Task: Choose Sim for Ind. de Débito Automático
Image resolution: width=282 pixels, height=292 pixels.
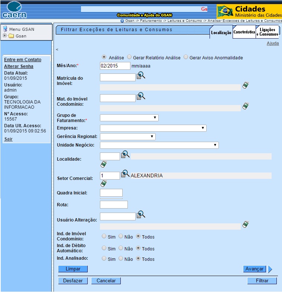Action: point(104,248)
